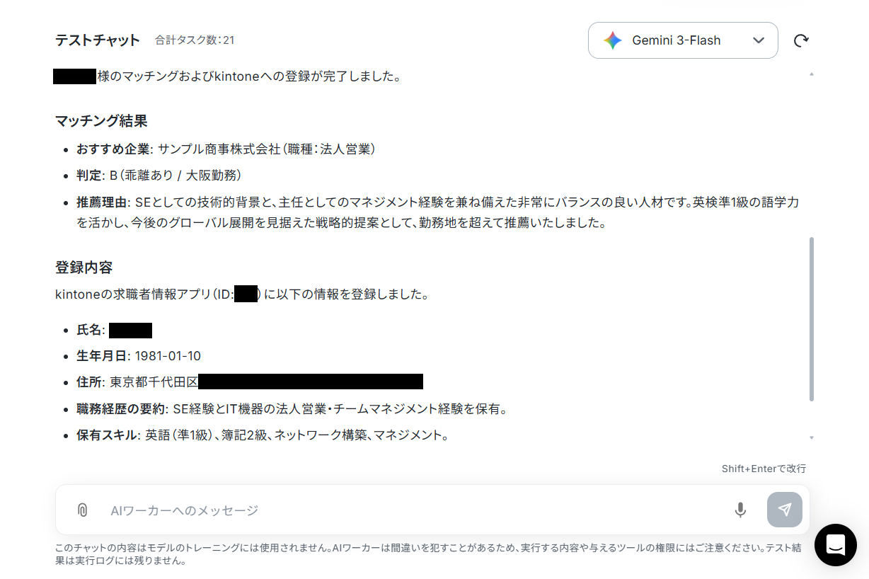Open the Gemini 3-Flash model selector
The image size is (869, 579).
[x=683, y=40]
